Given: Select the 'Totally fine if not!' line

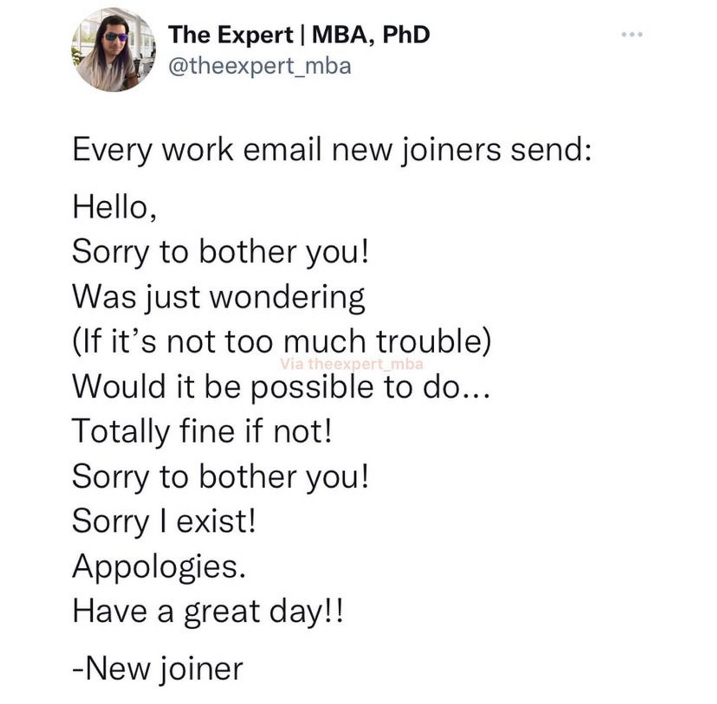Looking at the screenshot, I should (202, 432).
